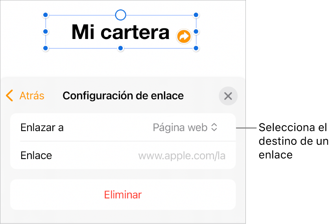This screenshot has height=224, width=332.
Task: Click the rotation handle above the text box
Action: (x=121, y=15)
